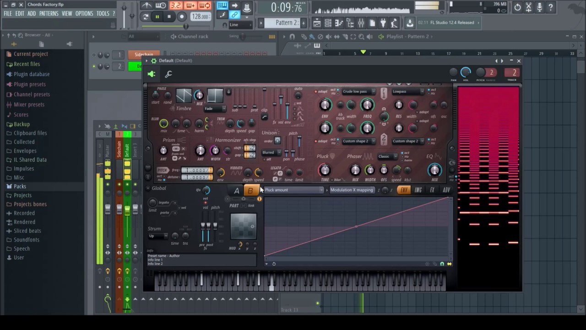The width and height of the screenshot is (586, 330).
Task: Click the one-click audio recording microphone icon
Action: 540,7
